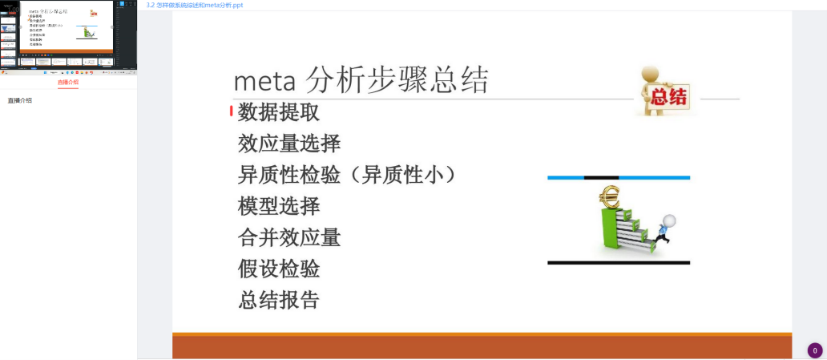The image size is (827, 360).
Task: Select the 数据提取 bullet line
Action: pyautogui.click(x=279, y=112)
